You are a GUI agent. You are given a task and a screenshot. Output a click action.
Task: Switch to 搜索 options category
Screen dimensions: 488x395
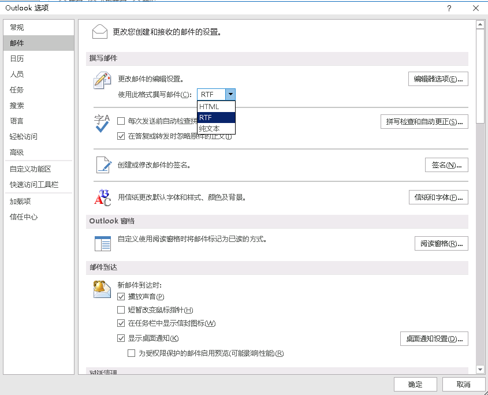[x=39, y=105]
